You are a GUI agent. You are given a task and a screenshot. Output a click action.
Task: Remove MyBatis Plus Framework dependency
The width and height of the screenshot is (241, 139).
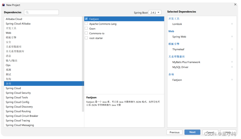pos(232,62)
